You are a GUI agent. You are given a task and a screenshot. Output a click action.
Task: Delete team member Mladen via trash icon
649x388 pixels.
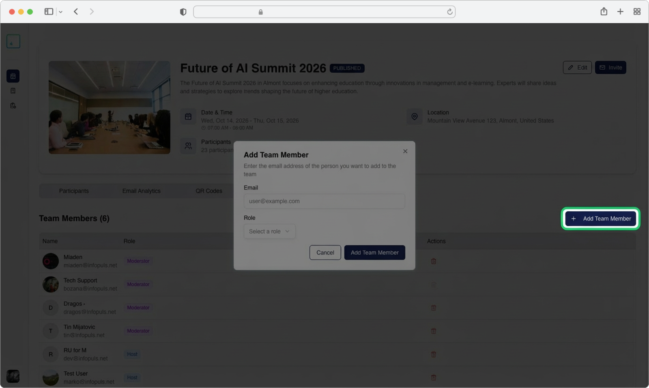point(433,261)
